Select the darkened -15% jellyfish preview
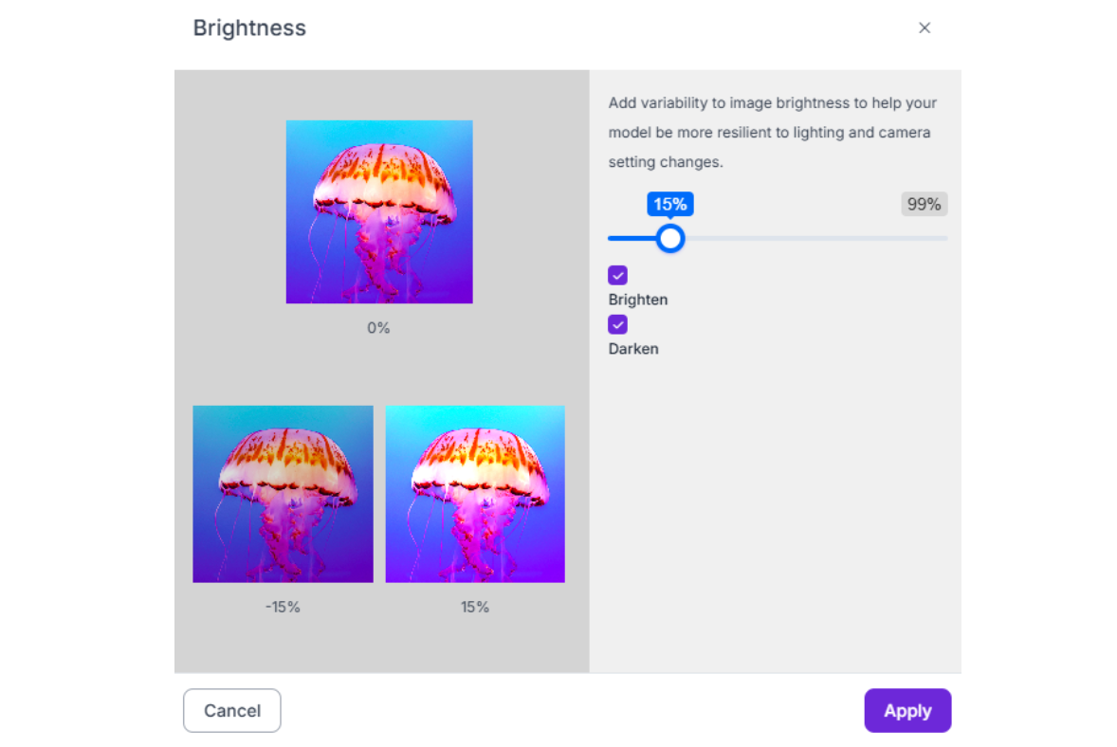The height and width of the screenshot is (747, 1117). click(x=283, y=494)
